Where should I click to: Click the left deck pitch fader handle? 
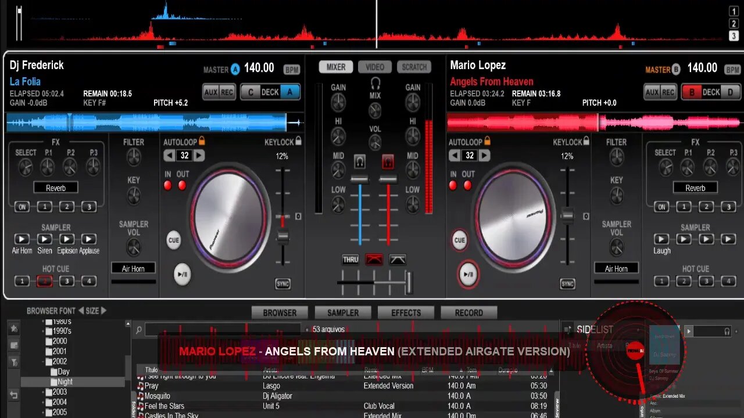coord(282,236)
